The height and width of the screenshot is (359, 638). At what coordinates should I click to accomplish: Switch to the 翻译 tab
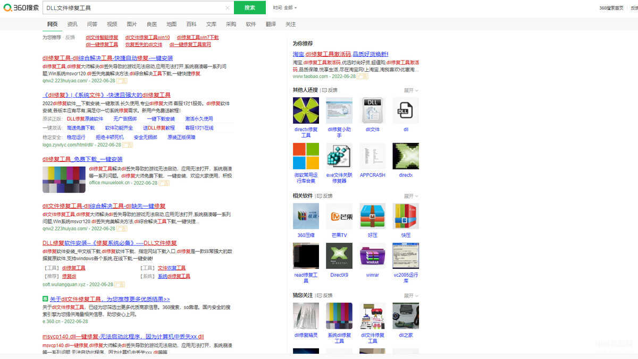[x=271, y=24]
